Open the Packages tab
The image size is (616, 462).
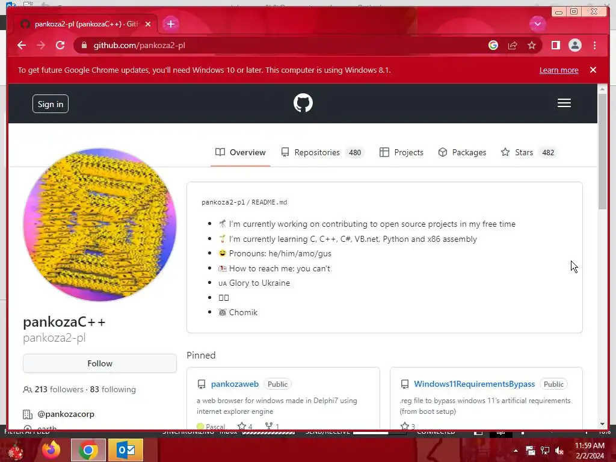coord(462,152)
